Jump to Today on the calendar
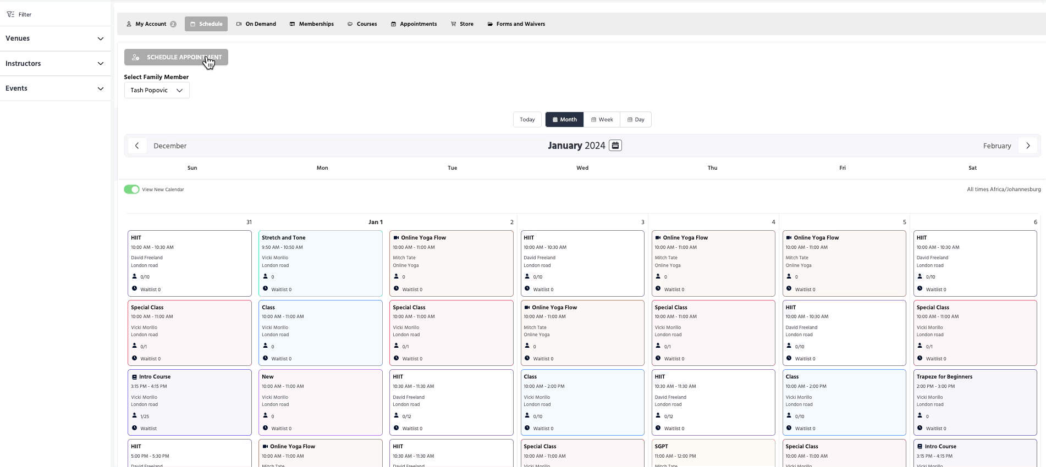 [x=527, y=120]
